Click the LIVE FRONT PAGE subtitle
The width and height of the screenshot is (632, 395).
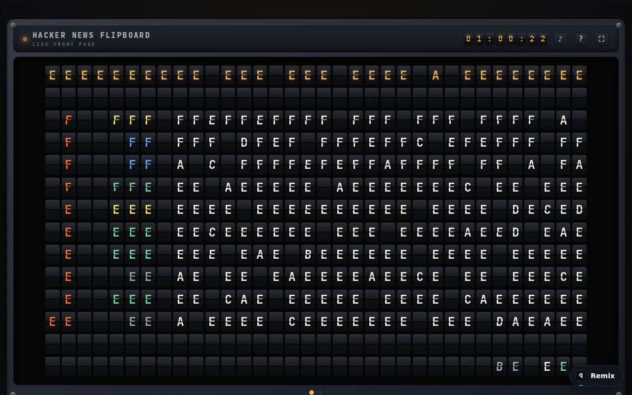pyautogui.click(x=64, y=44)
